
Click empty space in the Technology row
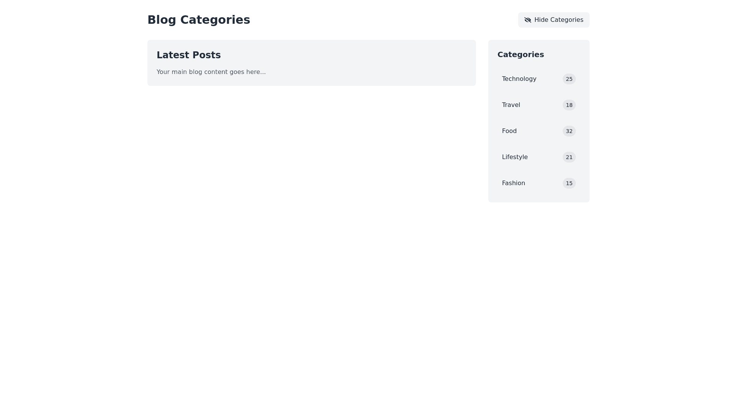click(x=549, y=79)
